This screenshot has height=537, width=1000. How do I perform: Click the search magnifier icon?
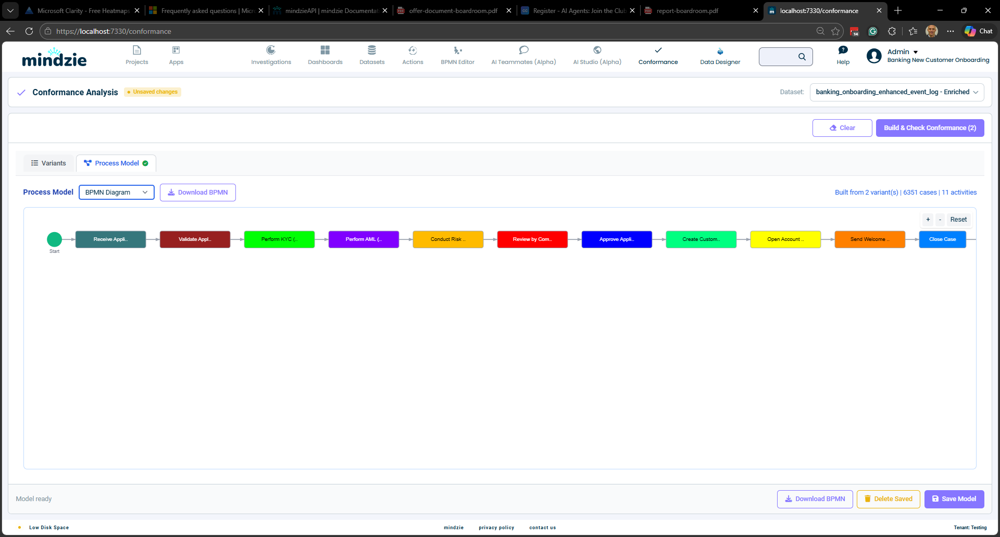802,57
